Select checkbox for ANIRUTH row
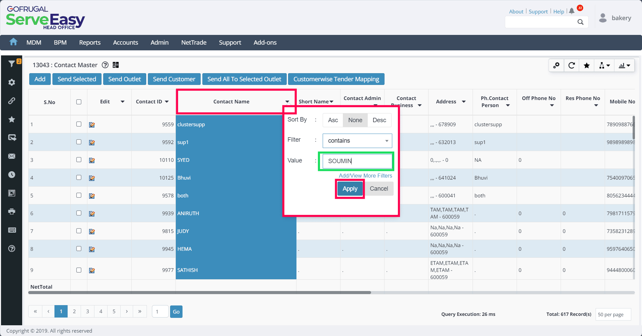The height and width of the screenshot is (336, 642). click(x=79, y=213)
